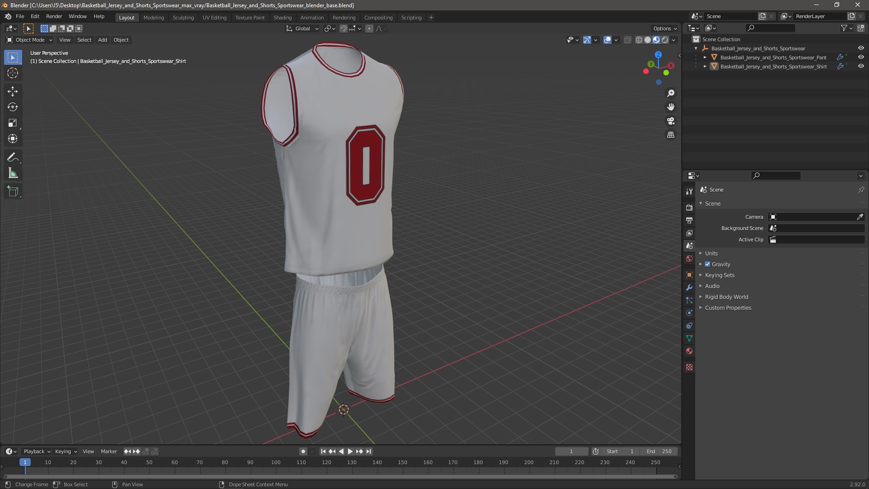The image size is (869, 489).
Task: Expand the Rigid Body World panel
Action: pyautogui.click(x=726, y=297)
